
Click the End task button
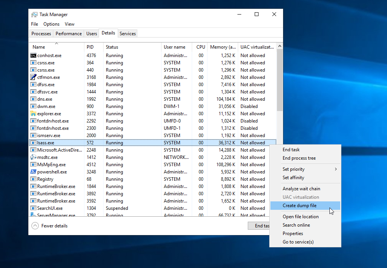(x=259, y=226)
